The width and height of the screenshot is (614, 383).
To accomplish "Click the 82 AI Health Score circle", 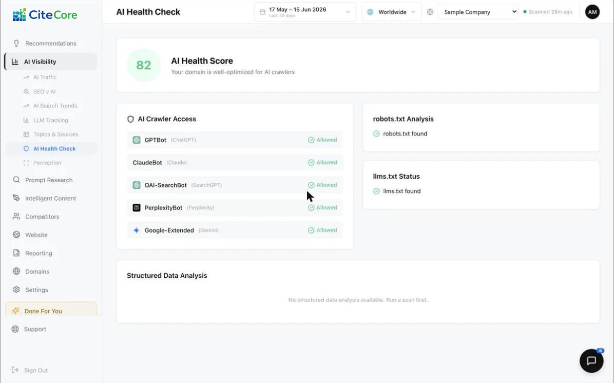I will click(x=144, y=65).
